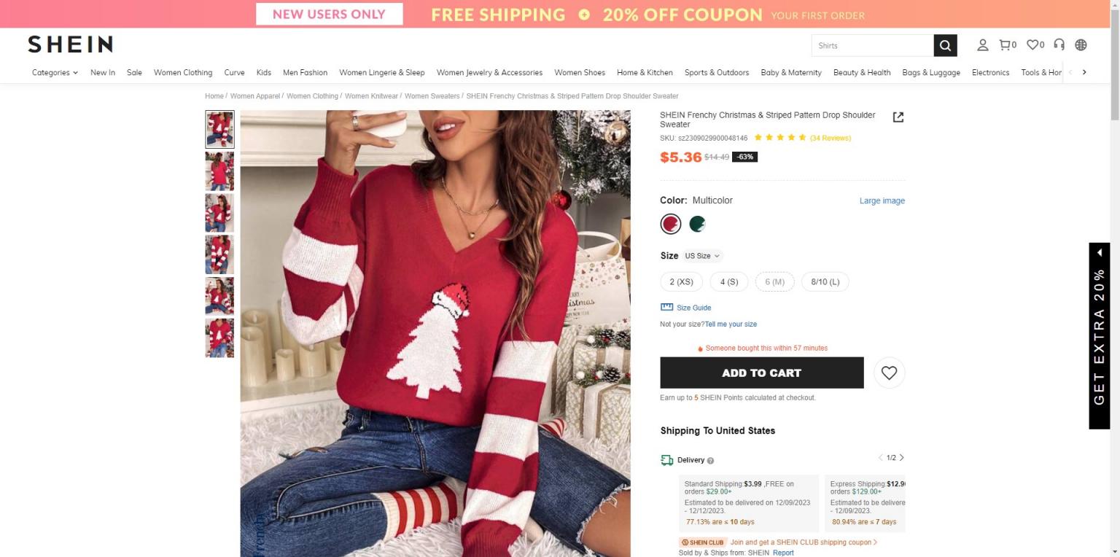Click the Shirts search input field
This screenshot has height=557, width=1120.
click(x=872, y=45)
